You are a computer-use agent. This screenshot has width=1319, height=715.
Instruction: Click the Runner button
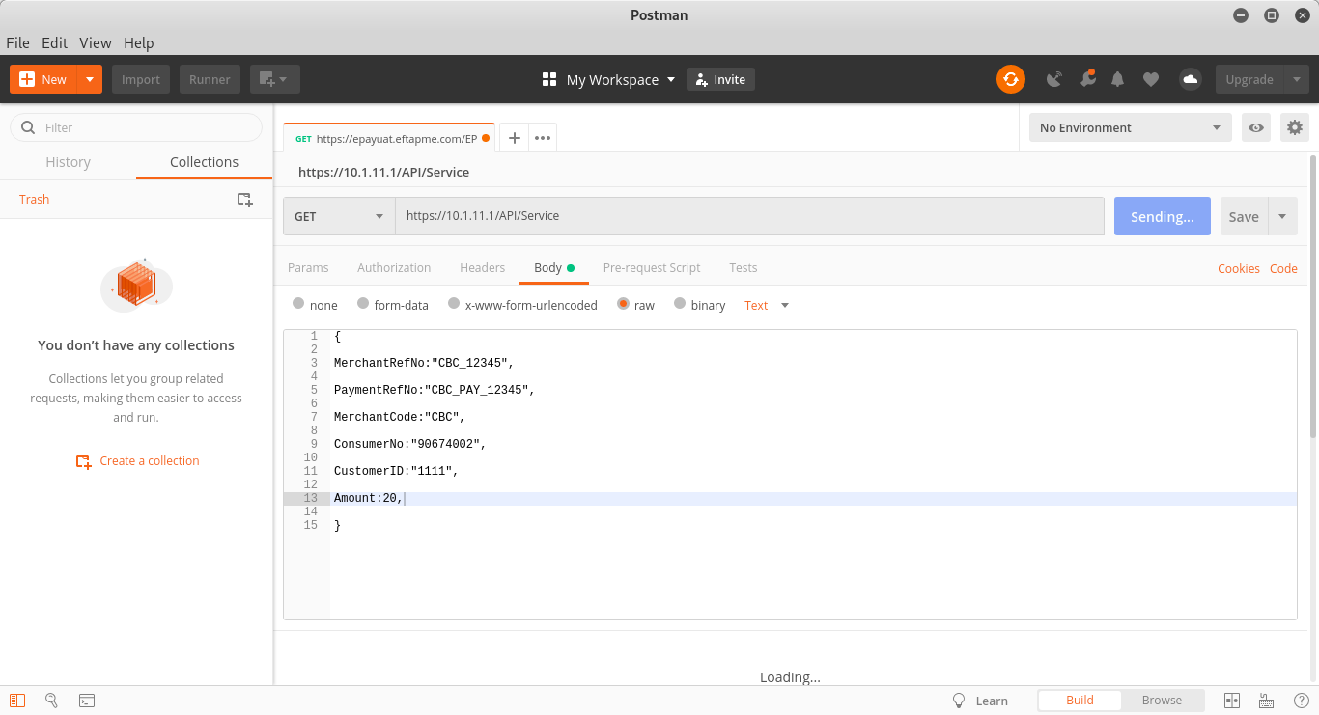point(210,79)
